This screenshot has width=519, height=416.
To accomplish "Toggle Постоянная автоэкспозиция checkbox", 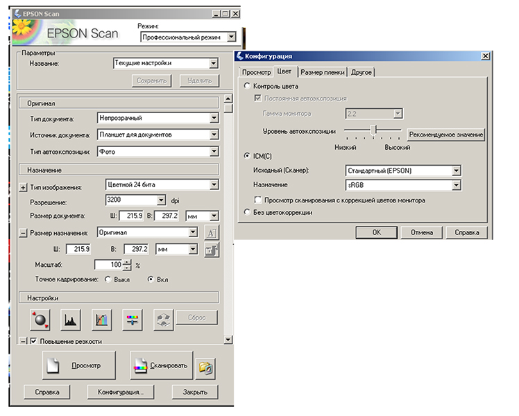I will (x=257, y=98).
